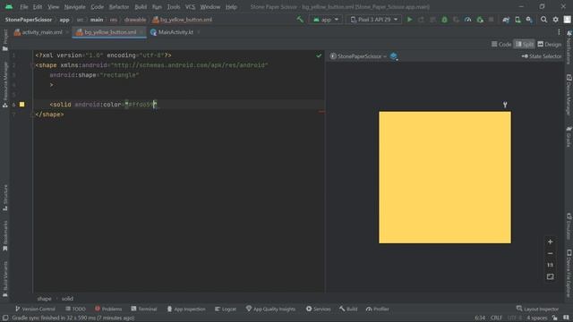Switch editor to Design view mode
Viewport: 573px width, 322px height.
549,44
